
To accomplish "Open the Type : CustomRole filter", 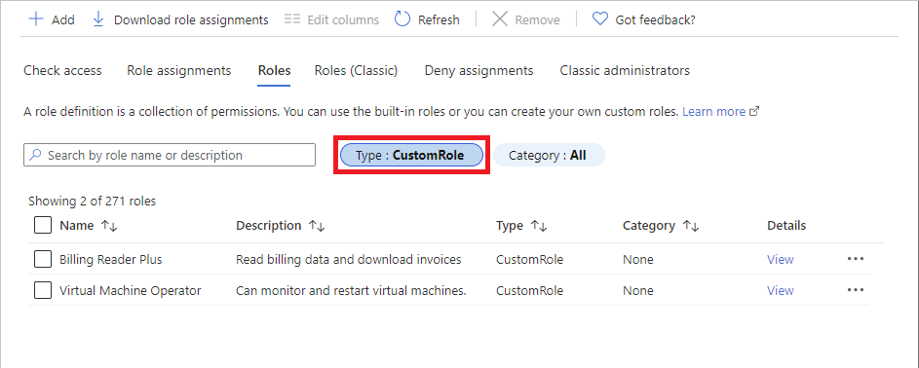I will tap(411, 156).
